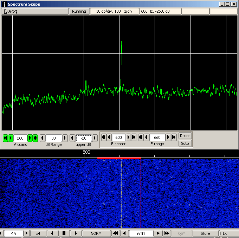The width and height of the screenshot is (239, 238).
Task: Start the waterfall with play arrow
Action: click(76, 233)
